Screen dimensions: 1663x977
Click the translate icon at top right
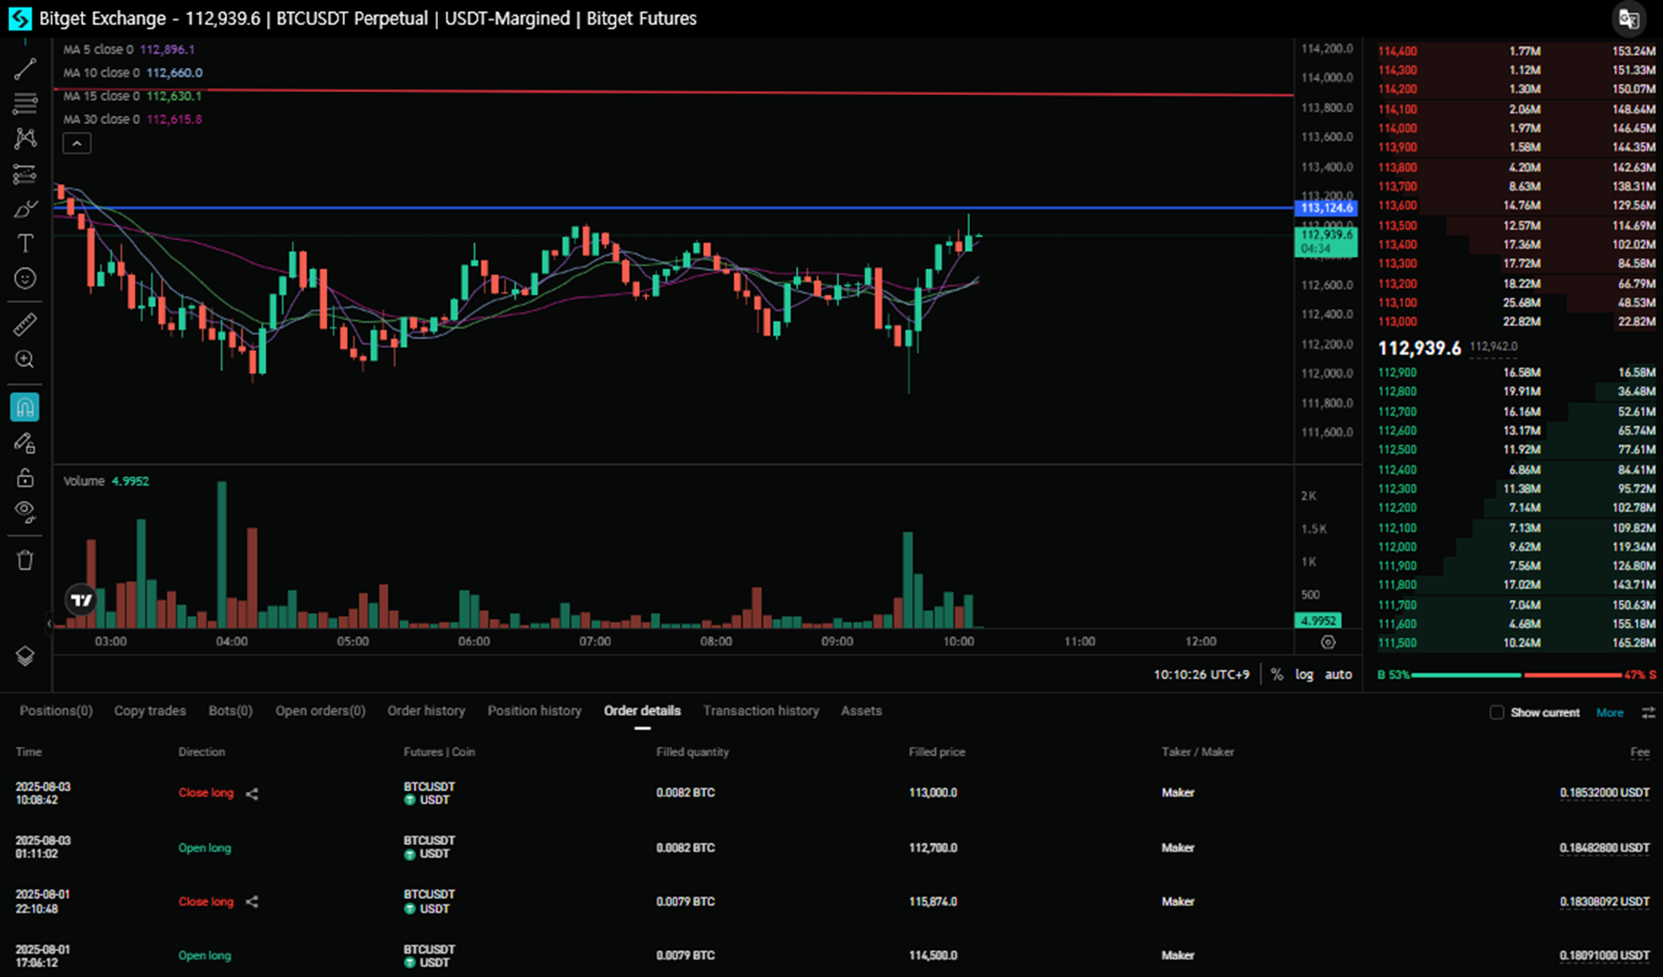pos(1628,19)
